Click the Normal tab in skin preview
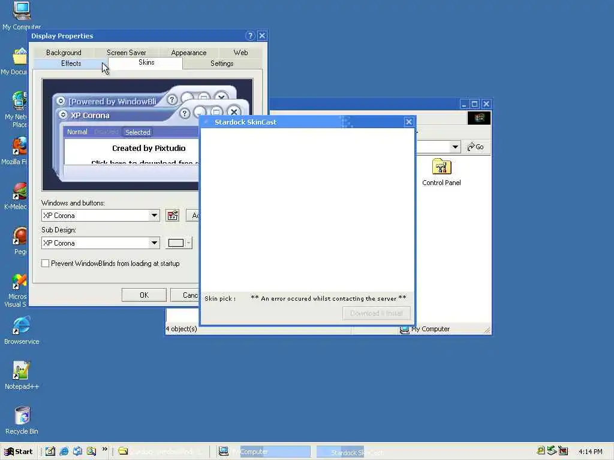Viewport: 614px width, 460px height. tap(77, 132)
